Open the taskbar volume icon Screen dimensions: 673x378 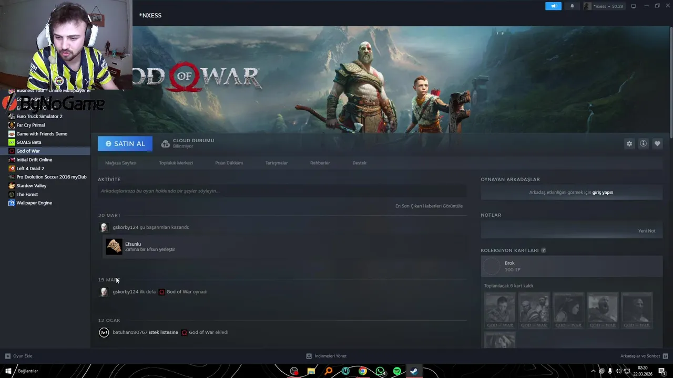[x=618, y=371]
